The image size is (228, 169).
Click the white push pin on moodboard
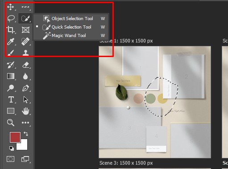128,107
